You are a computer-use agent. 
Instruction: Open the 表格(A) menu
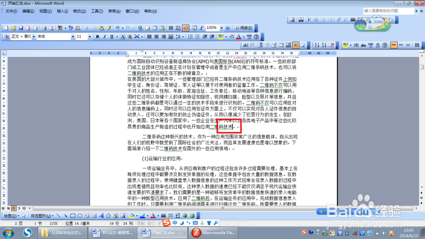point(114,11)
